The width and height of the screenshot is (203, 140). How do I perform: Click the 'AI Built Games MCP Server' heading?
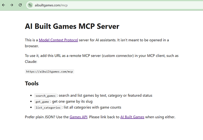tap(72, 26)
